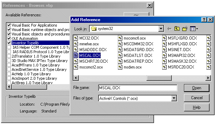Screen dimensions: 216x124
Task: Uncheck the OLE Automation reference
Action: tap(9, 38)
